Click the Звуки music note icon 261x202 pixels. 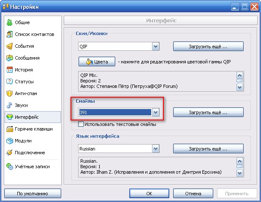pyautogui.click(x=9, y=105)
